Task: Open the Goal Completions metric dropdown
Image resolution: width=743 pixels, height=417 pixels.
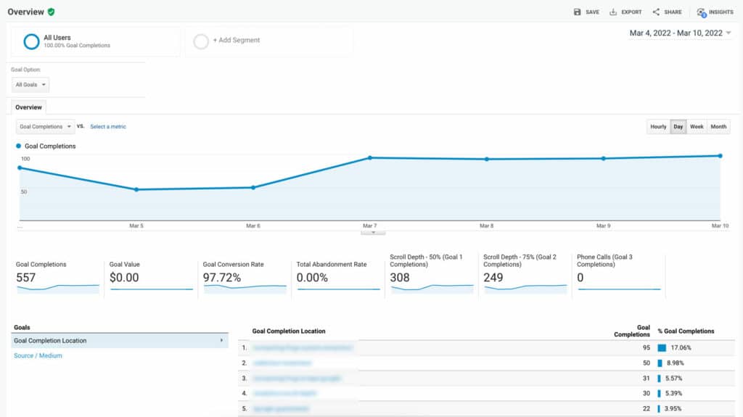Action: (x=45, y=126)
